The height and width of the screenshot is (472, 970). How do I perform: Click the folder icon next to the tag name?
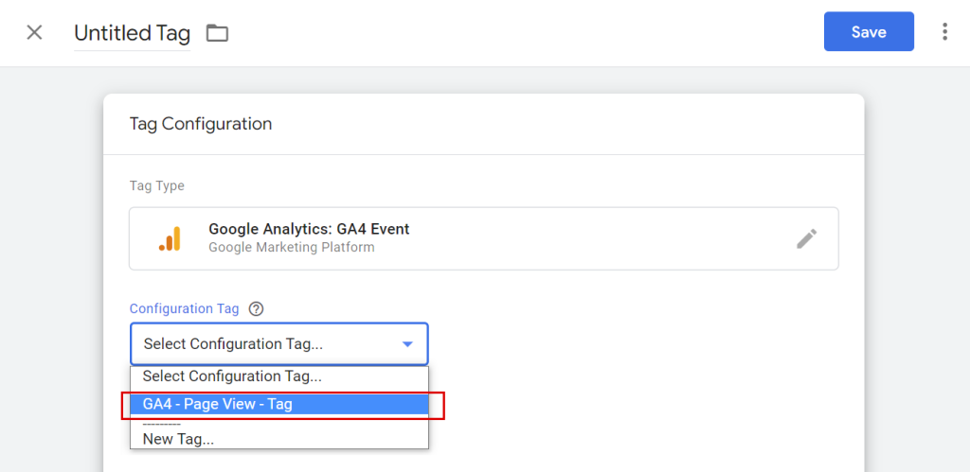coord(218,33)
